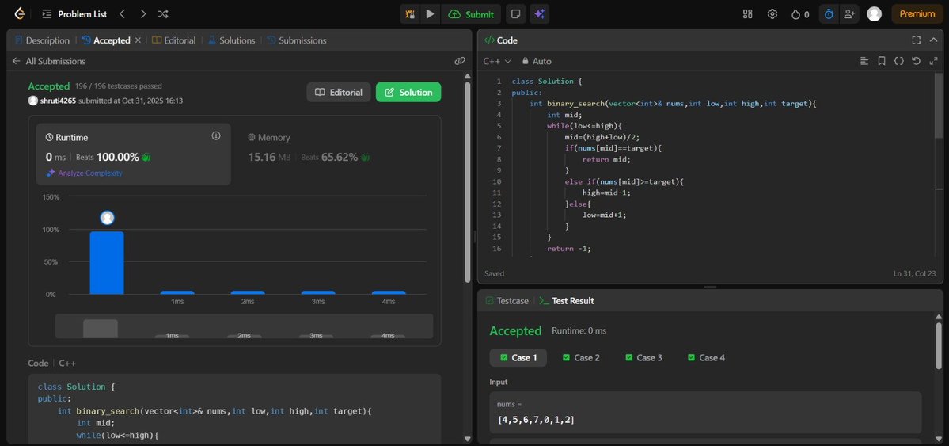Open the Submissions tab
The height and width of the screenshot is (446, 949).
point(297,40)
